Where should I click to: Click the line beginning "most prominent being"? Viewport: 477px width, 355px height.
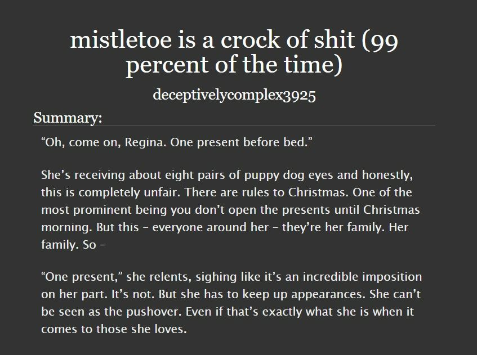[x=230, y=210]
